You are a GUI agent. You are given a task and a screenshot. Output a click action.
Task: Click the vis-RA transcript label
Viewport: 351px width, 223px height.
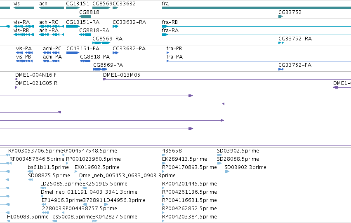click(x=22, y=22)
